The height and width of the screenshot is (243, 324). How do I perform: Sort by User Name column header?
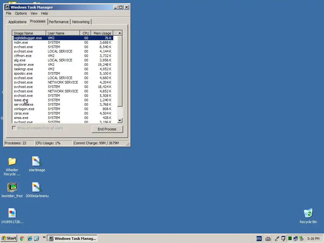63,33
